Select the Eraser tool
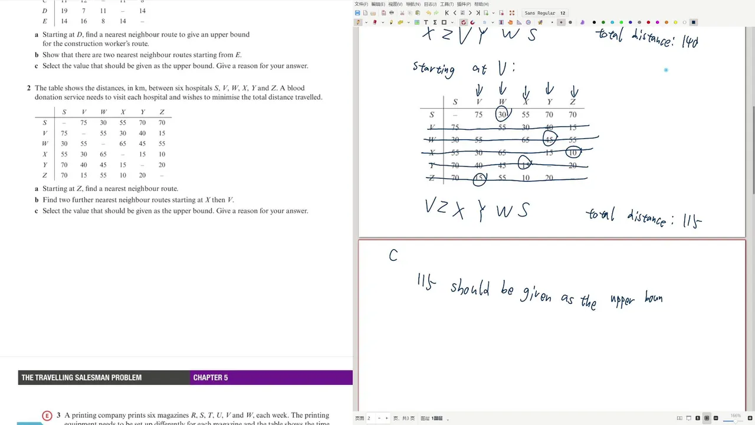Screen dimensions: 755x425 [x=375, y=22]
